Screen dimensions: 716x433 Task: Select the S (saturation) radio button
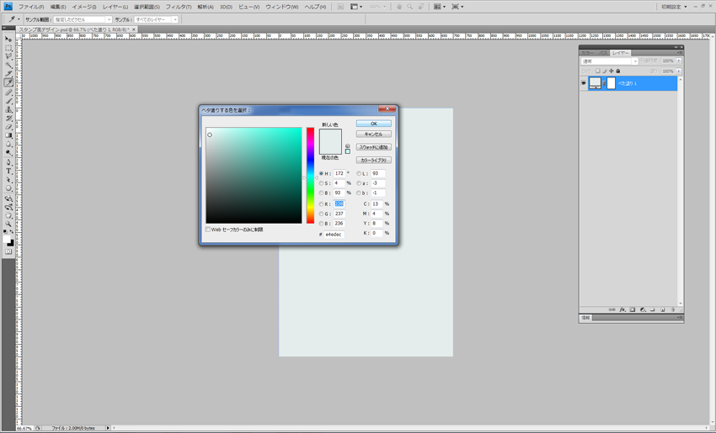(321, 183)
